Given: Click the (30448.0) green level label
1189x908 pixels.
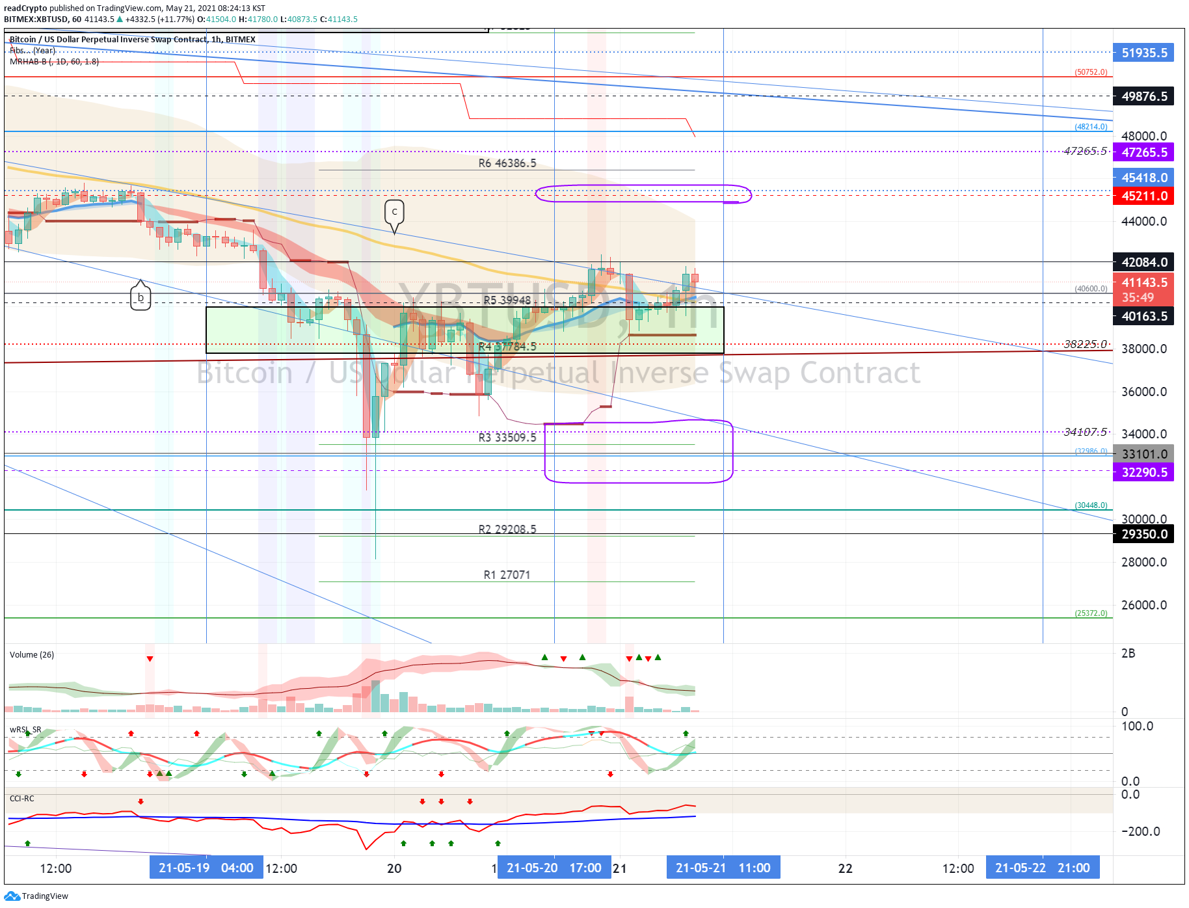Looking at the screenshot, I should point(1091,505).
